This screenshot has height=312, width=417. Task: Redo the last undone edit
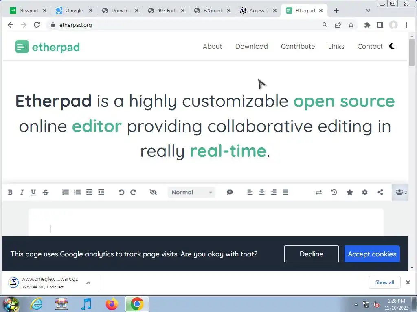133,192
